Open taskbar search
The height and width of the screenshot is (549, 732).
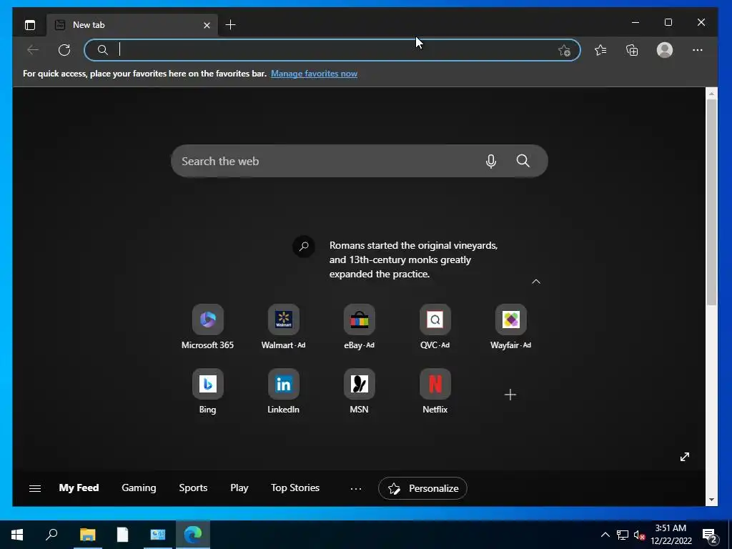pyautogui.click(x=51, y=535)
